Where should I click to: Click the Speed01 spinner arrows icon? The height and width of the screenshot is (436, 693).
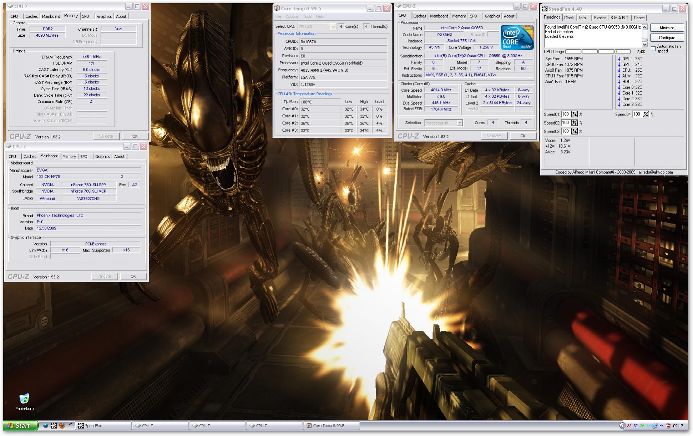click(574, 115)
